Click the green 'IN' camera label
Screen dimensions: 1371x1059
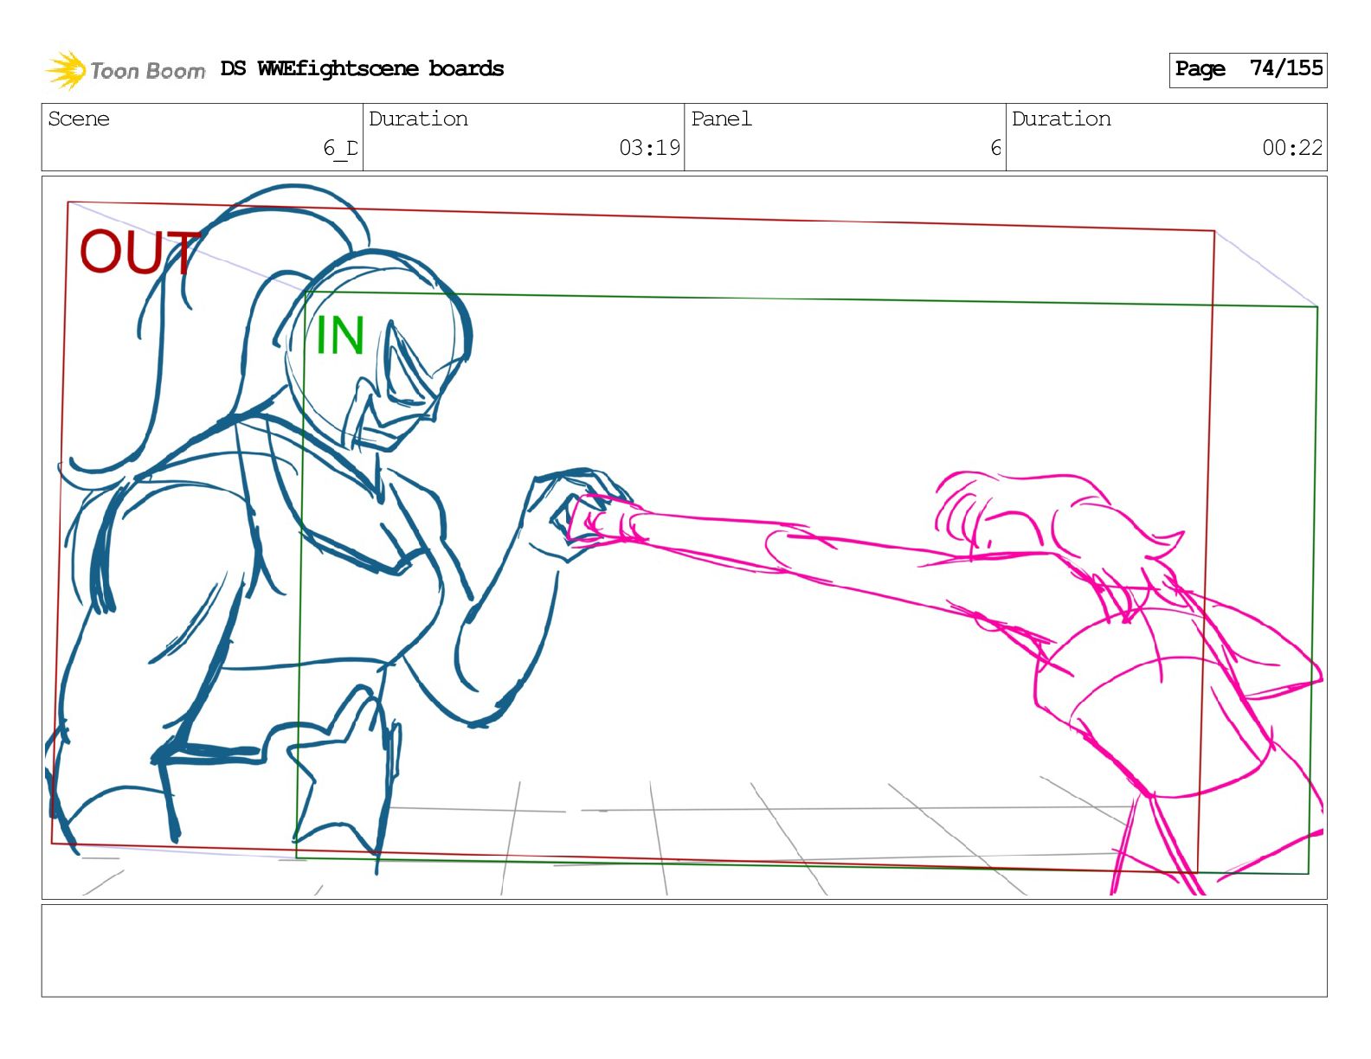(x=339, y=336)
